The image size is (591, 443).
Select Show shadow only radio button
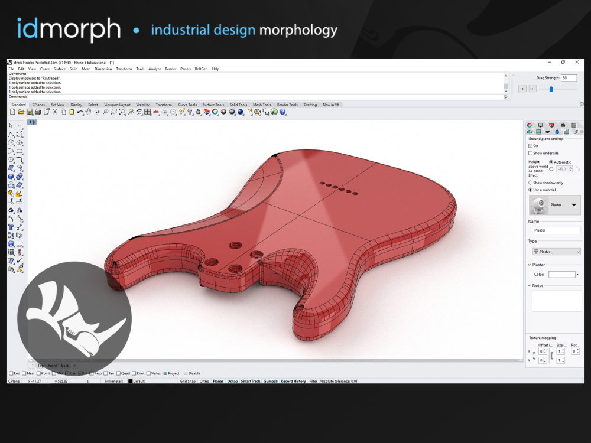(530, 183)
